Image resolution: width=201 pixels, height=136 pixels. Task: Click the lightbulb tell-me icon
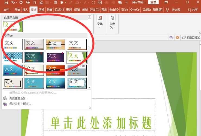[x=167, y=10]
